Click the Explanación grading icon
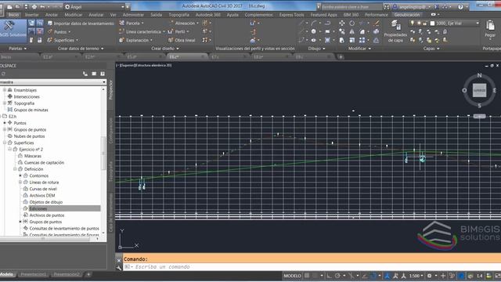501x282 pixels. [121, 40]
